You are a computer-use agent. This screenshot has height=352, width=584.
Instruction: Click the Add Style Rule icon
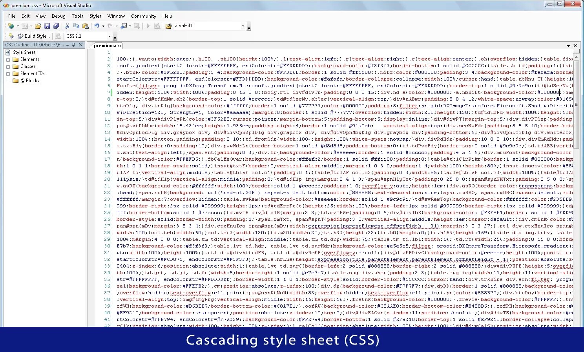pos(11,36)
